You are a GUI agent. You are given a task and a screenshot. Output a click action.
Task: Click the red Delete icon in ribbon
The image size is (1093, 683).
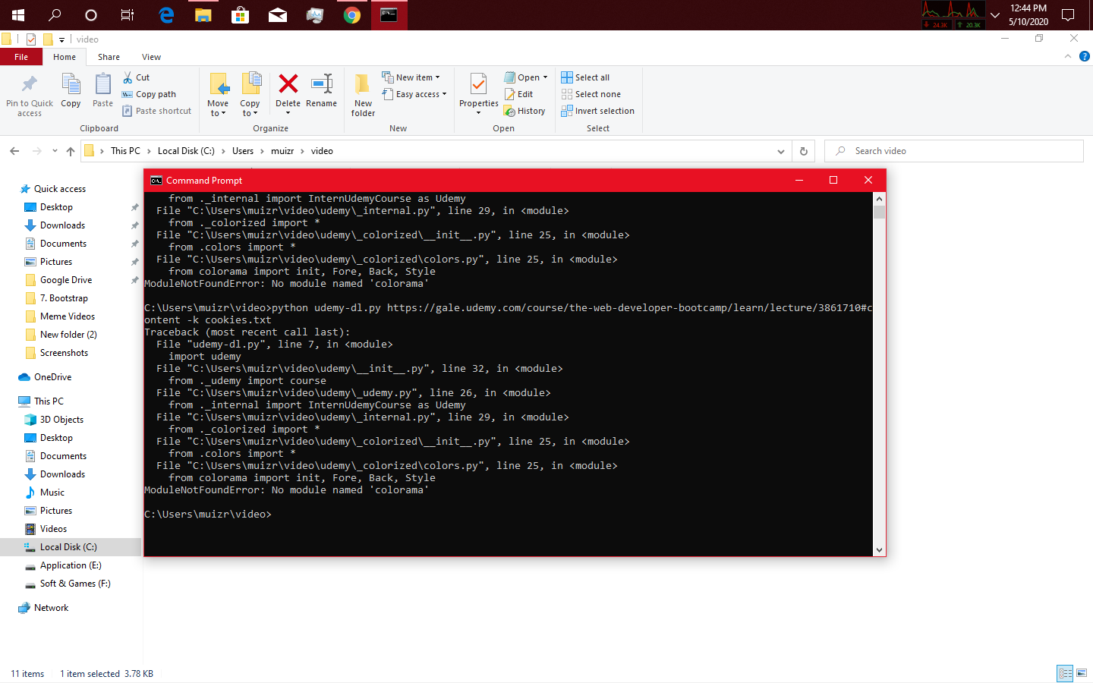(288, 84)
